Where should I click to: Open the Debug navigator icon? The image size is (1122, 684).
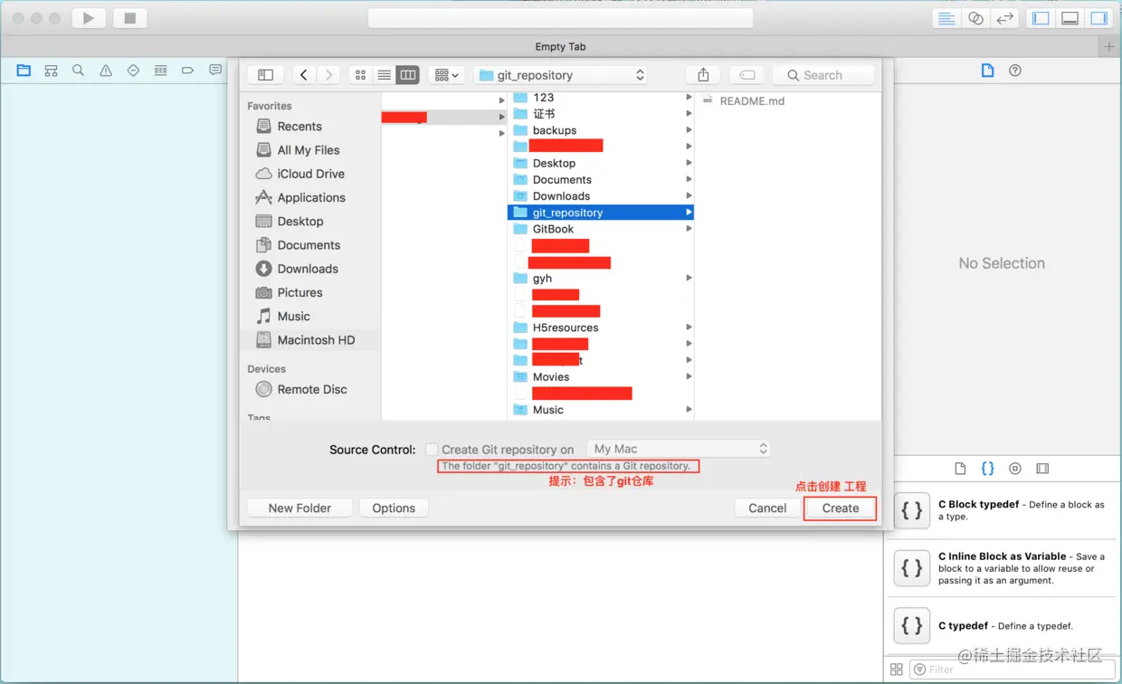[x=160, y=71]
